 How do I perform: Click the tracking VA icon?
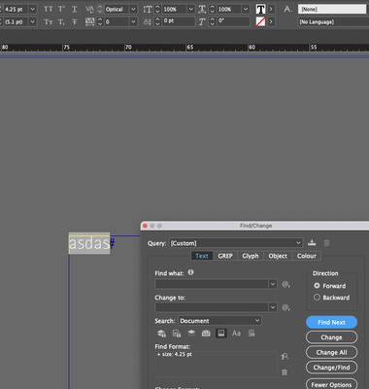(89, 22)
